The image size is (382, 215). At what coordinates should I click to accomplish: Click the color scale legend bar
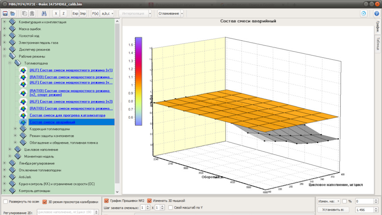click(138, 81)
